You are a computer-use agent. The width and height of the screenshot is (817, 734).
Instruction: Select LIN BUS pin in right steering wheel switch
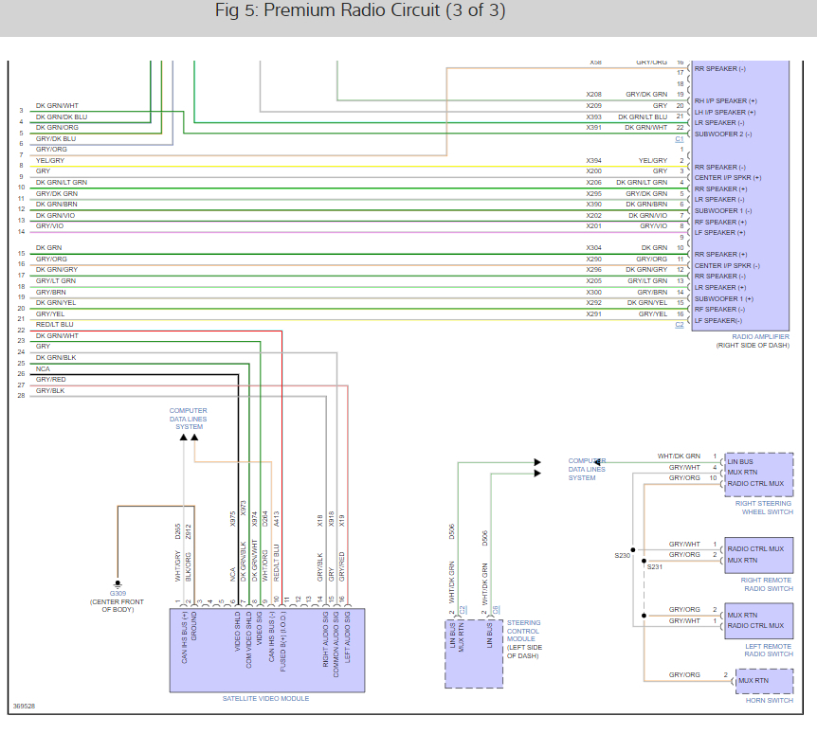[x=740, y=462]
